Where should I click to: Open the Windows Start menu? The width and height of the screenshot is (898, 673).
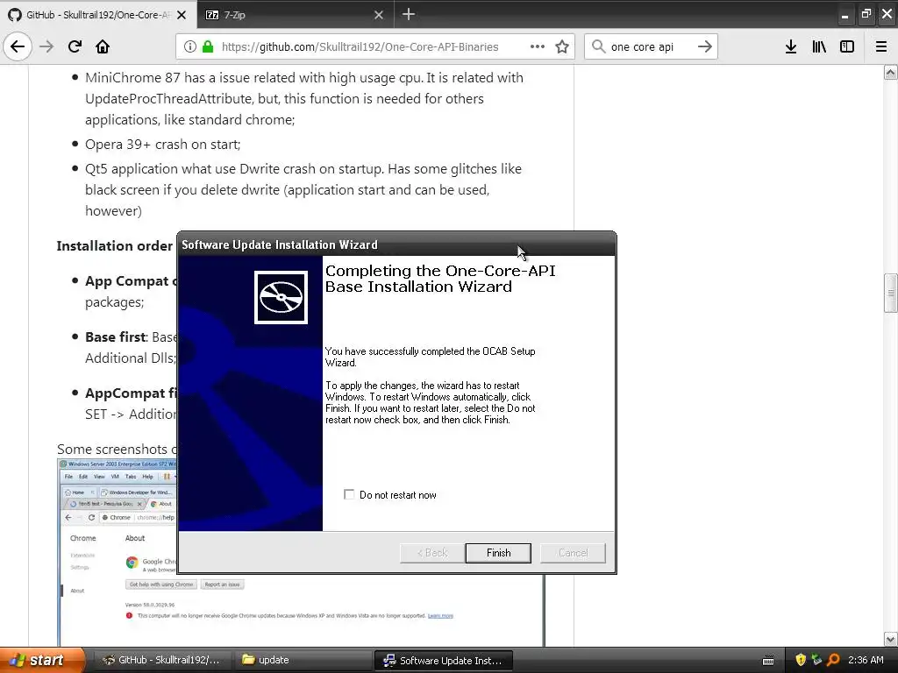[42, 660]
